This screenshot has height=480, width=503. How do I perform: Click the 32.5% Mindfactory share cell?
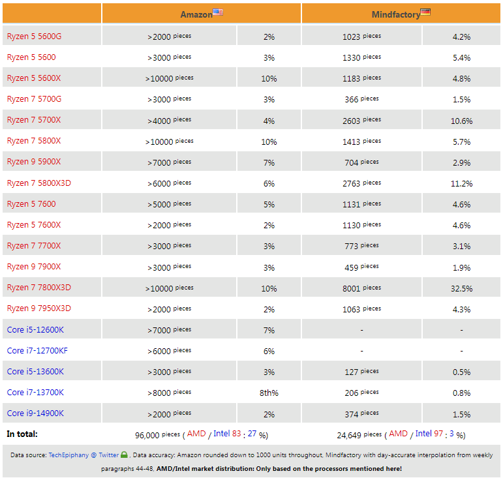coord(461,288)
